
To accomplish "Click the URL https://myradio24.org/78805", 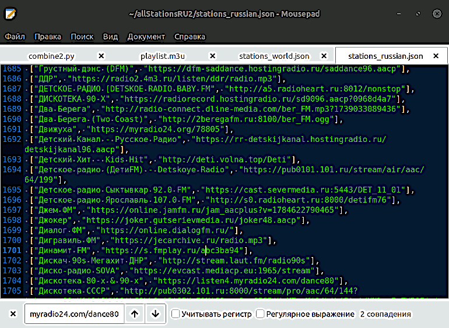I will (156, 129).
